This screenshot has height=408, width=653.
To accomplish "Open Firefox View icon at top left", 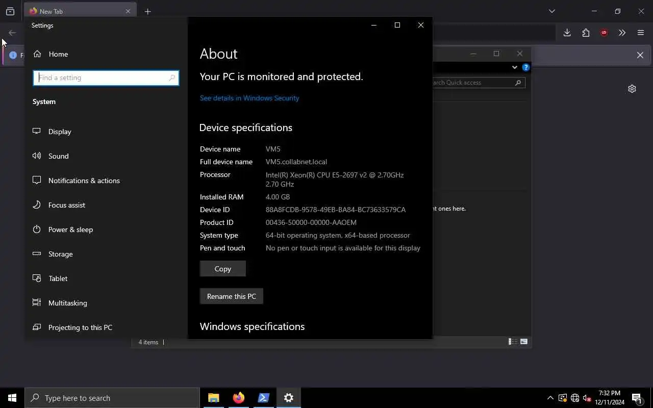I will coord(10,11).
